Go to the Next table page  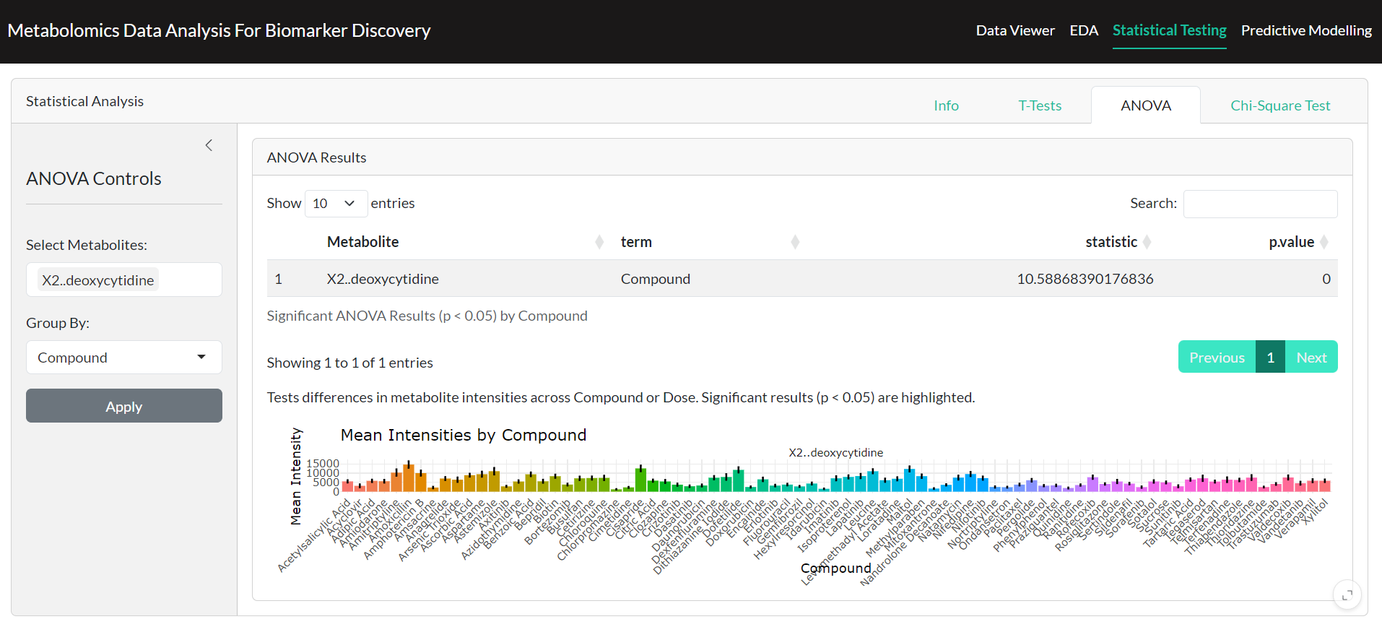pos(1311,358)
